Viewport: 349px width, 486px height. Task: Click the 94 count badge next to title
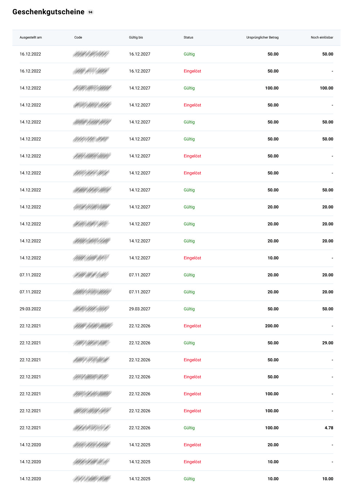(x=90, y=12)
